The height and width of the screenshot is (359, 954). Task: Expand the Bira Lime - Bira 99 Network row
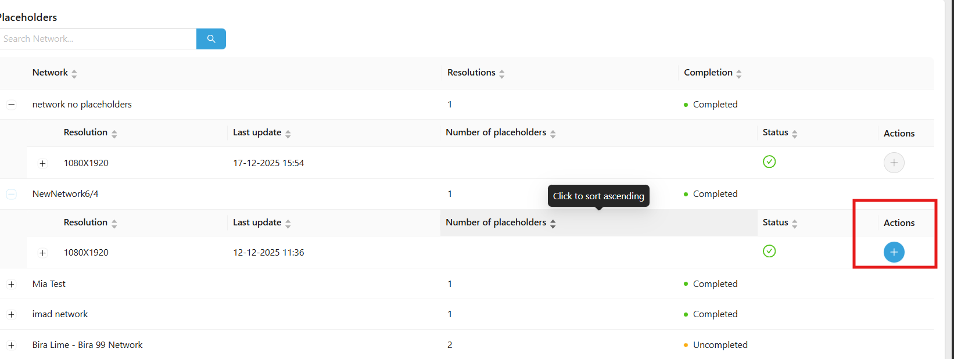[x=11, y=345]
